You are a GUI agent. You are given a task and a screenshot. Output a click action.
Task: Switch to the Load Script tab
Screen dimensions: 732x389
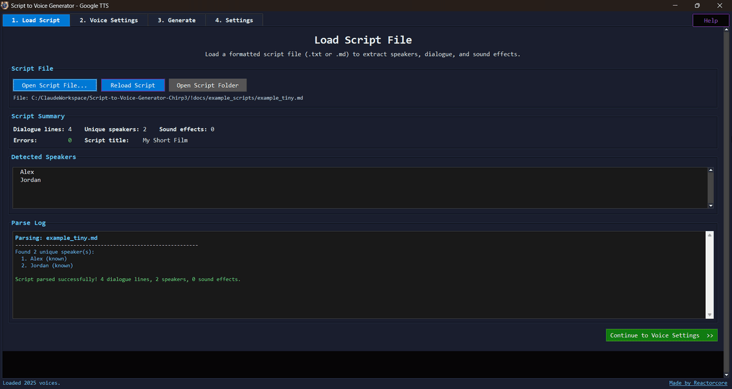tap(36, 20)
